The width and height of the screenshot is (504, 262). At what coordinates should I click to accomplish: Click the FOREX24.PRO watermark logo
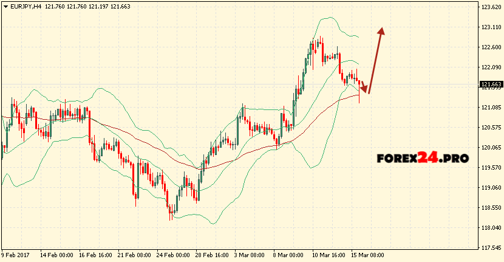click(x=423, y=158)
